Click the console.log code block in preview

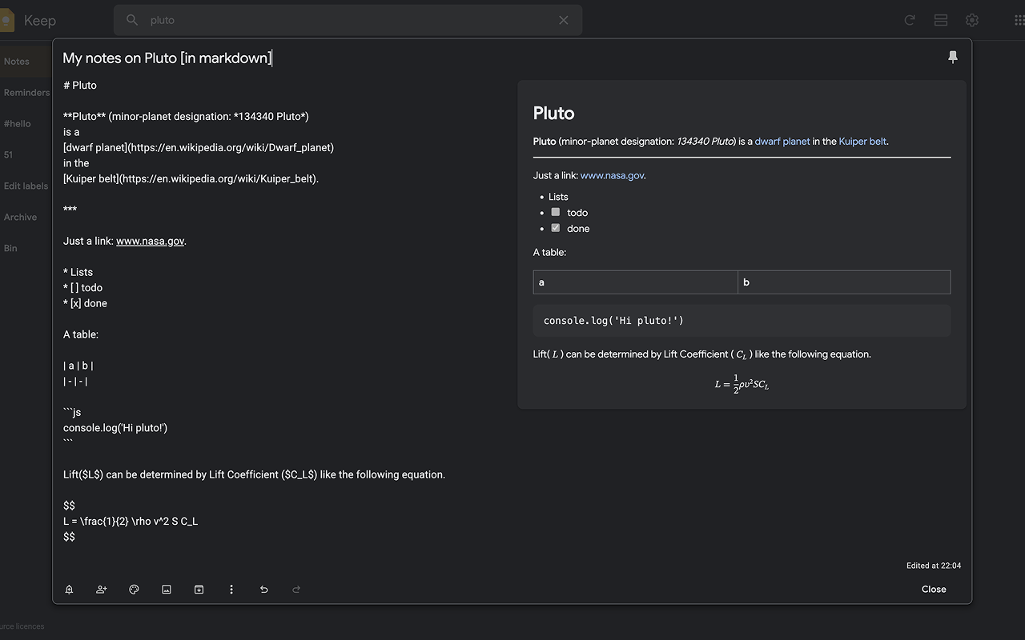coord(742,321)
